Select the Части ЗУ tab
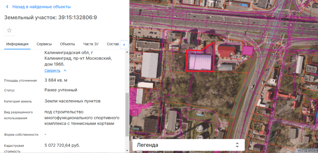The width and height of the screenshot is (318, 153). 91,44
